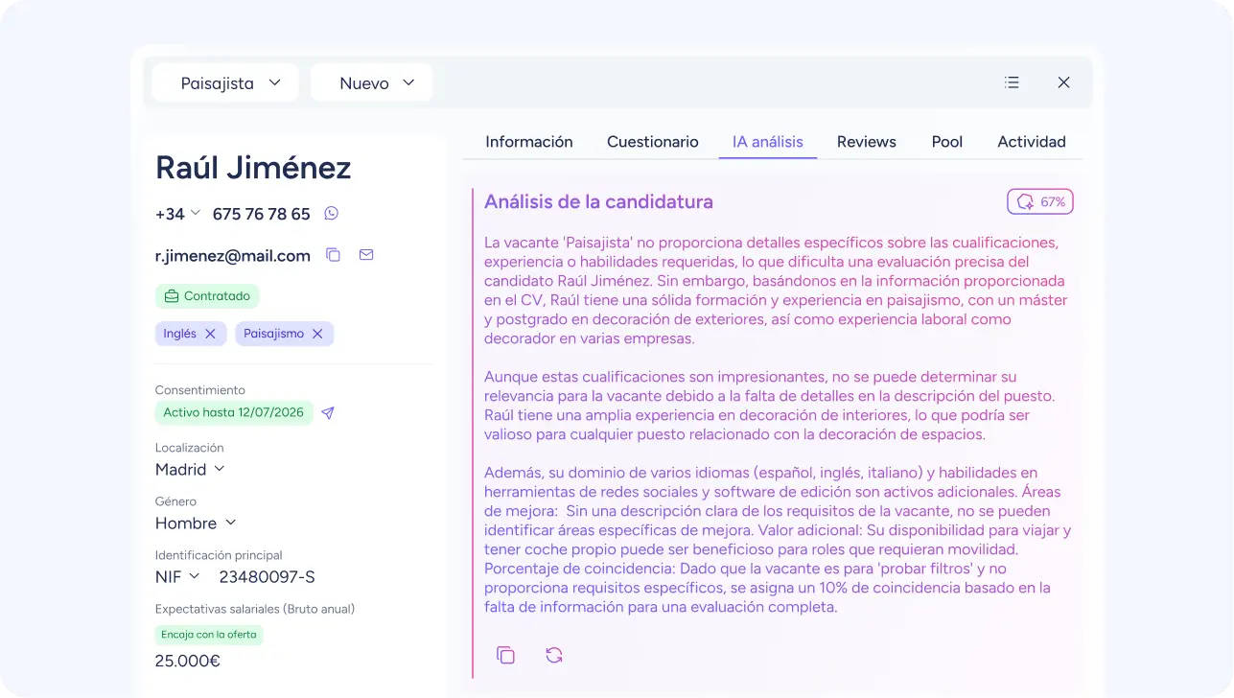Click the Género label
1234x698 pixels.
176,501
